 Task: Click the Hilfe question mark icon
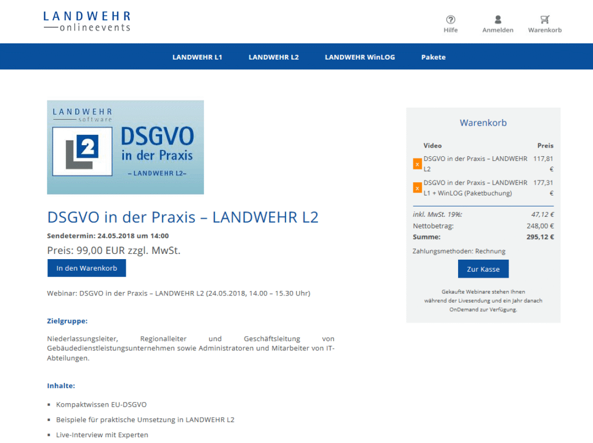[x=451, y=20]
